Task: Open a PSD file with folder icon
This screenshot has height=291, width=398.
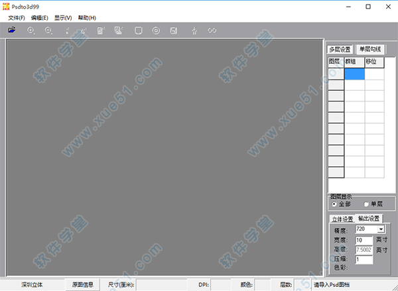Action: [x=12, y=30]
